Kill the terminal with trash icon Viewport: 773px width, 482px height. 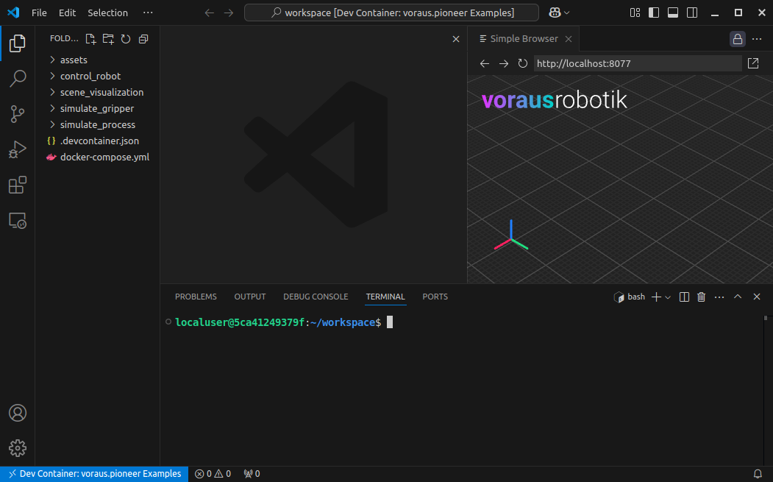(x=701, y=297)
